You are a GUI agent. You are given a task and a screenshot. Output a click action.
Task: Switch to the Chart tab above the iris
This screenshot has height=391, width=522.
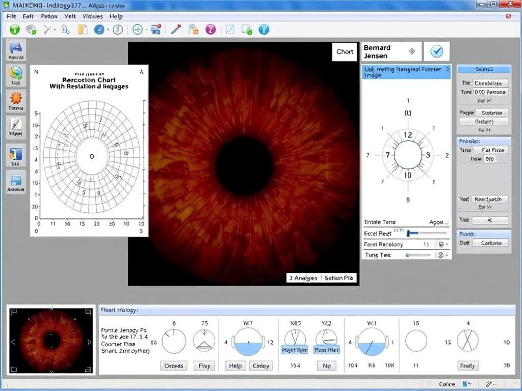pos(345,51)
